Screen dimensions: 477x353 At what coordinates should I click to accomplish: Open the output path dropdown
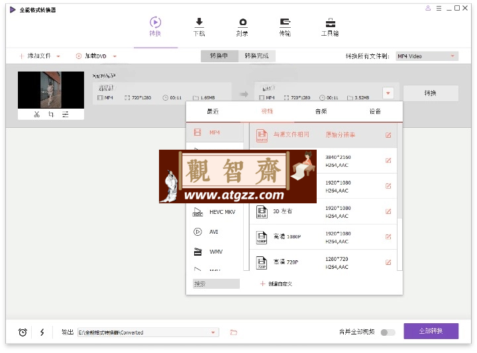tap(213, 332)
